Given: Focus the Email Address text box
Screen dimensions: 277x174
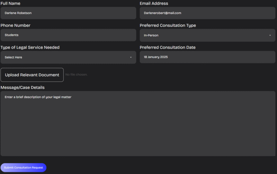Looking at the screenshot, I should pos(207,13).
